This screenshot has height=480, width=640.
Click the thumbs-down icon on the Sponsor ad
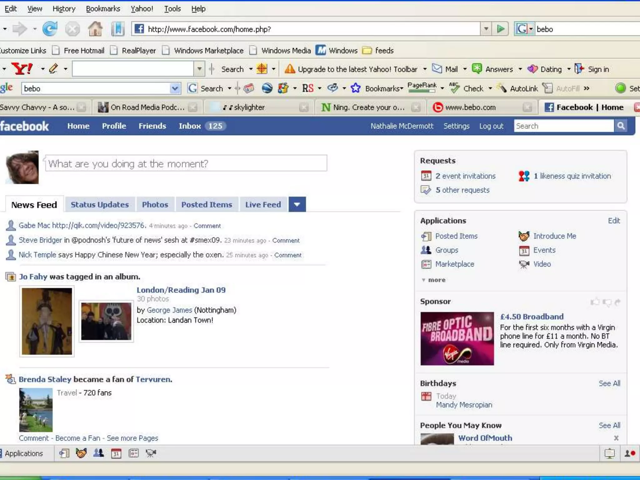pos(607,302)
